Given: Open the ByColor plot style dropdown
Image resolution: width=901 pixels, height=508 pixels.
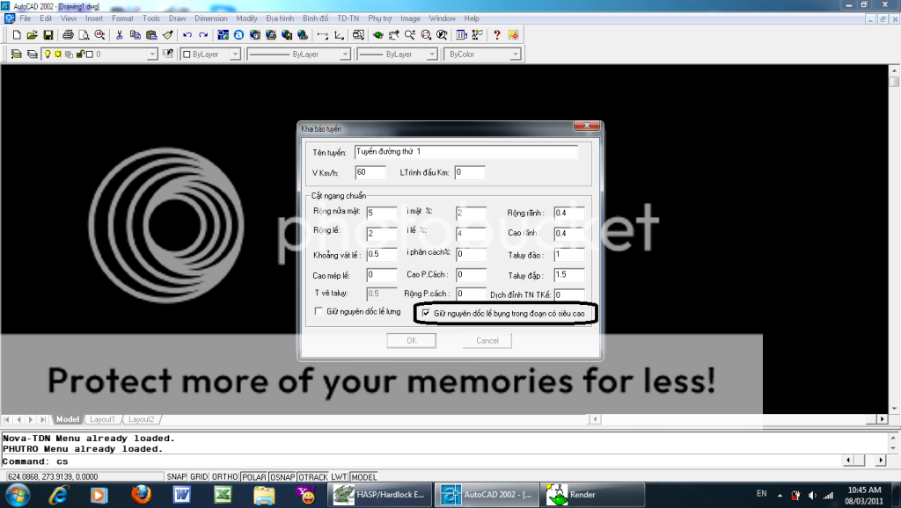Looking at the screenshot, I should click(516, 54).
